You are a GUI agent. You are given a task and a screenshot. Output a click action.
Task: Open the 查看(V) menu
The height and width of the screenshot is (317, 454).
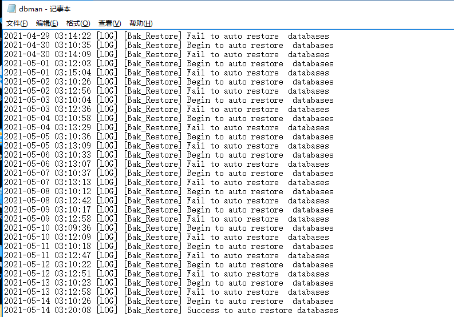109,23
